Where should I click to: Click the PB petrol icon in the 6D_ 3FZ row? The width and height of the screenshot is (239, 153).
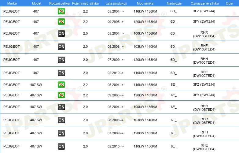[x=61, y=11]
